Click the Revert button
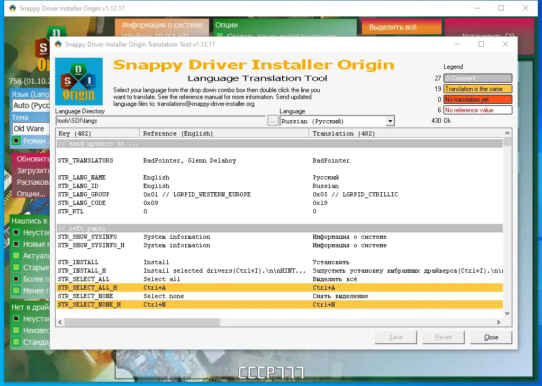 coord(444,337)
